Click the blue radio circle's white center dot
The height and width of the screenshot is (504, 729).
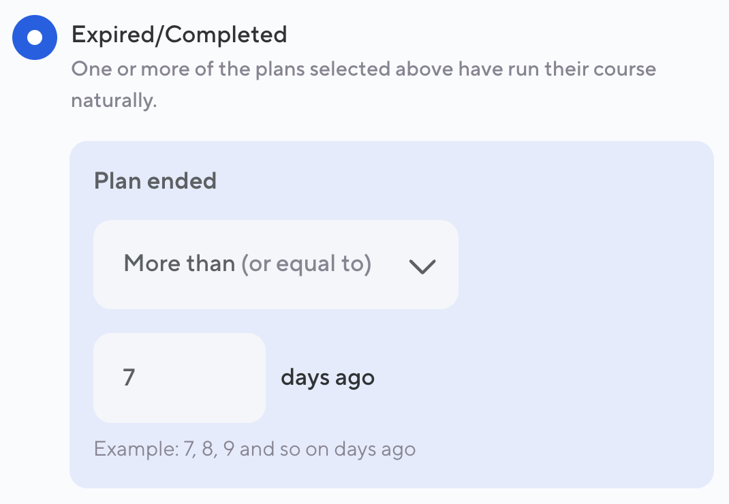(35, 37)
